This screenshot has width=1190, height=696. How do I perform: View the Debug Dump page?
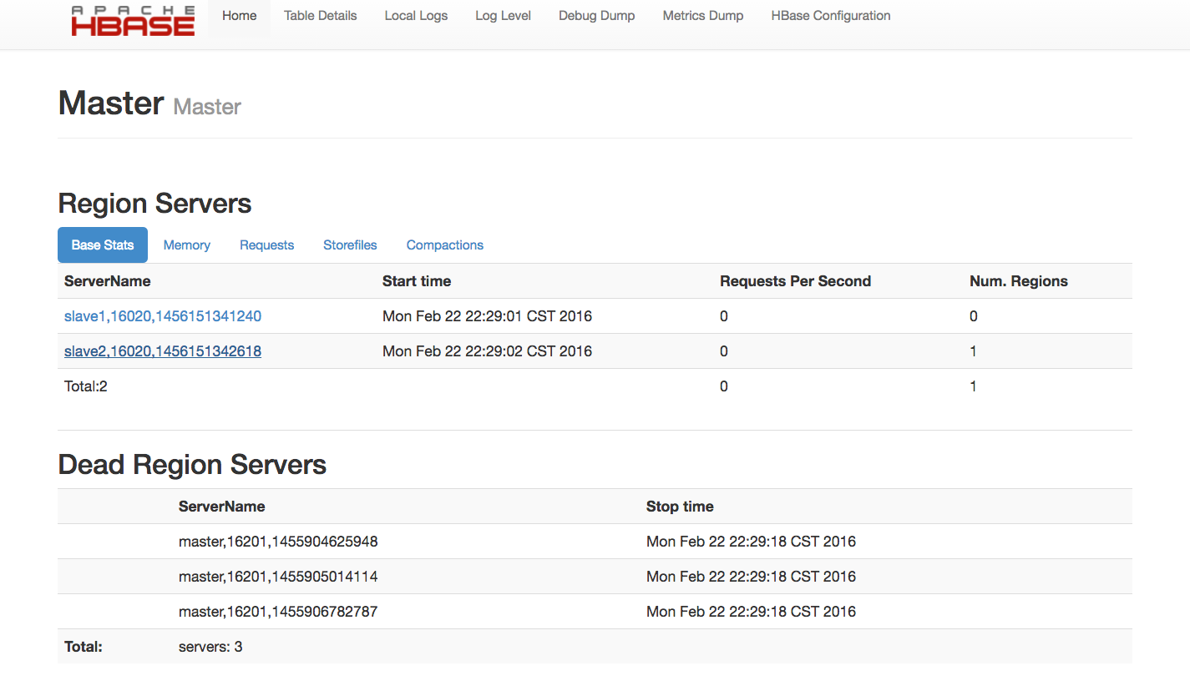coord(596,16)
